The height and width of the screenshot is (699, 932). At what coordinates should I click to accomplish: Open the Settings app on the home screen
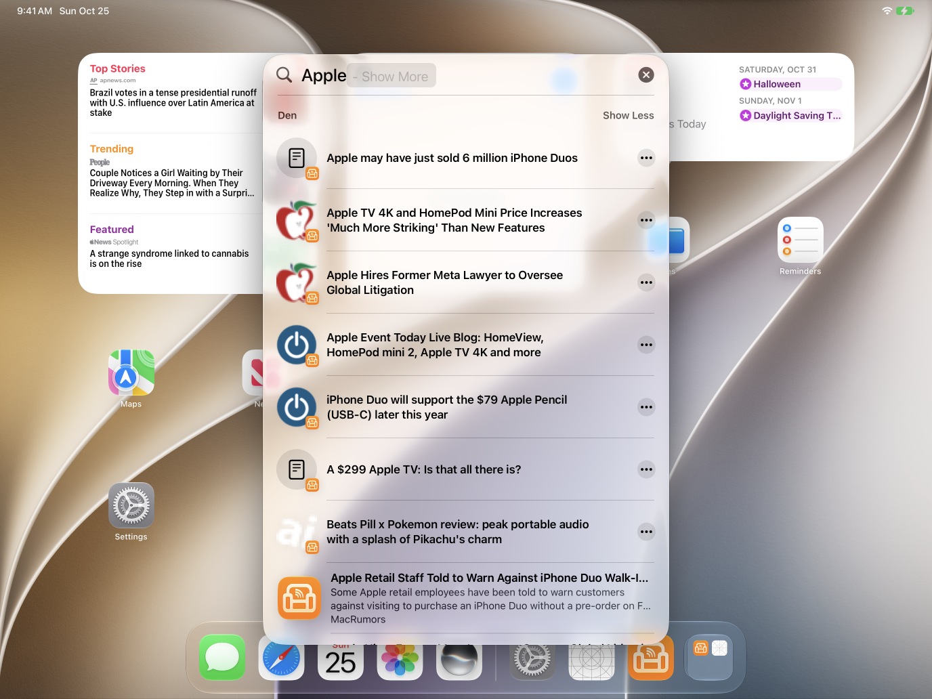(131, 505)
